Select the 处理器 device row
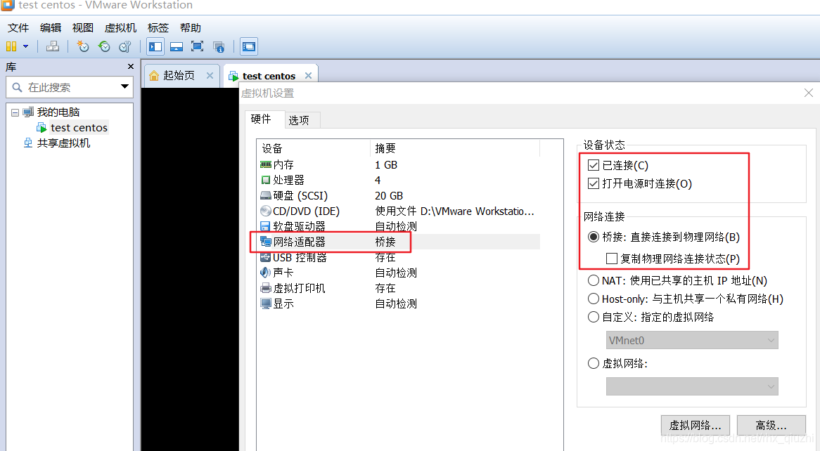The height and width of the screenshot is (451, 820). point(399,181)
